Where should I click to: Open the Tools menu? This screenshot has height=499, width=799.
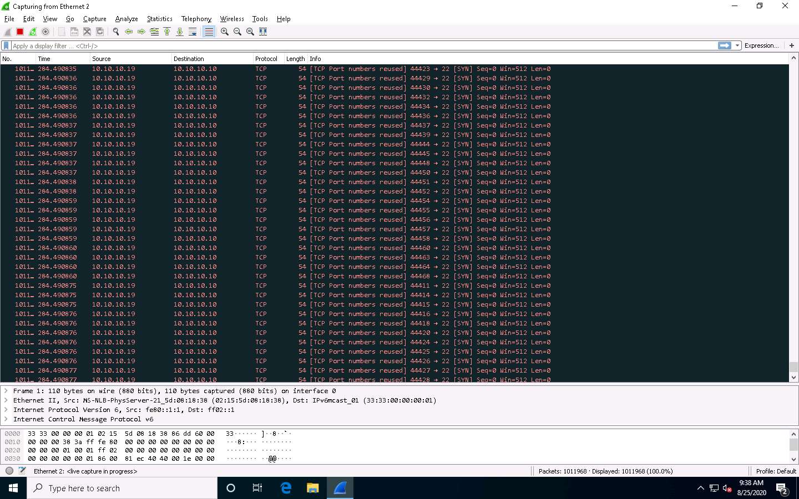click(x=260, y=19)
